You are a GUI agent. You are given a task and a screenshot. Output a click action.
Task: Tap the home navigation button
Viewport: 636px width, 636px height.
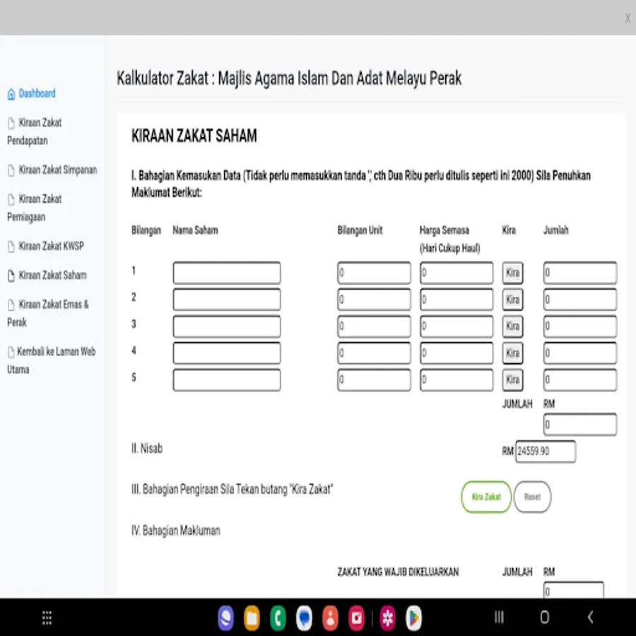click(545, 618)
